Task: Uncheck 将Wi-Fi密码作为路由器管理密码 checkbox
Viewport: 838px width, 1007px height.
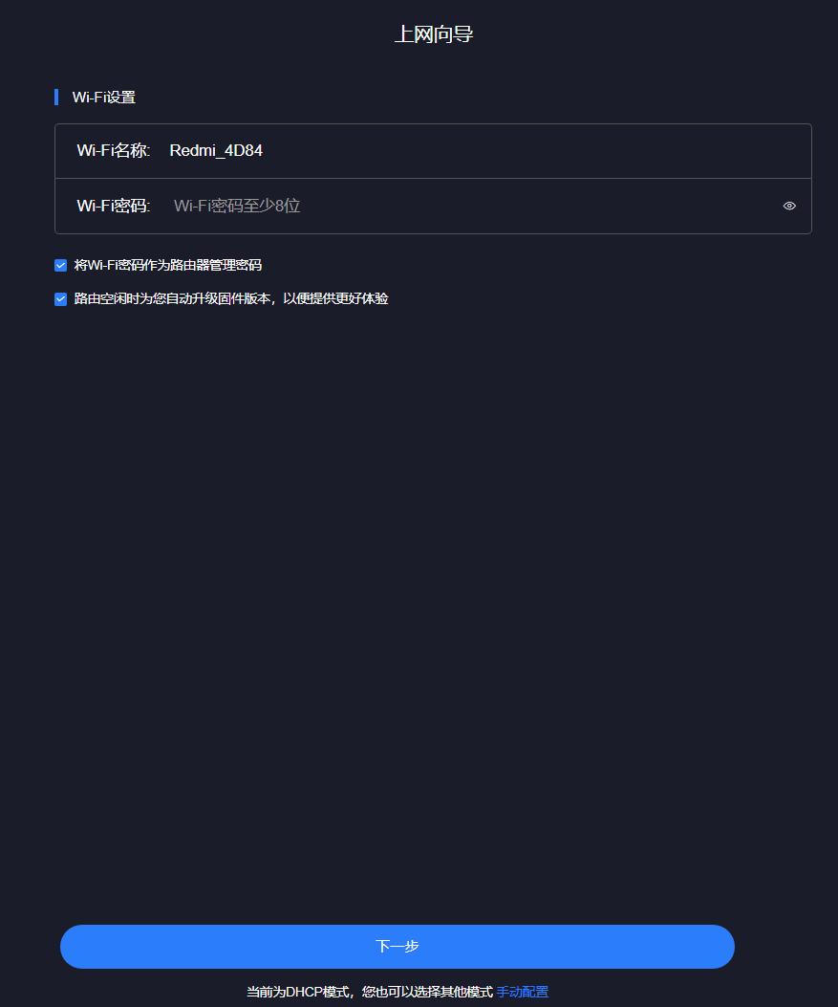Action: click(x=61, y=265)
